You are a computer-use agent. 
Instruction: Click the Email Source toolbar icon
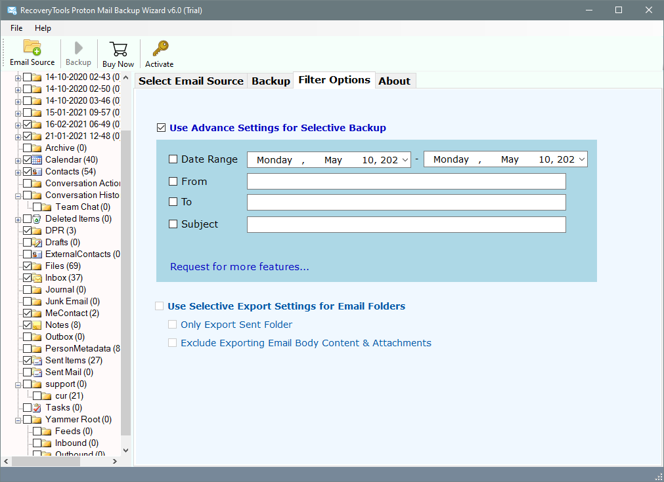pyautogui.click(x=32, y=48)
